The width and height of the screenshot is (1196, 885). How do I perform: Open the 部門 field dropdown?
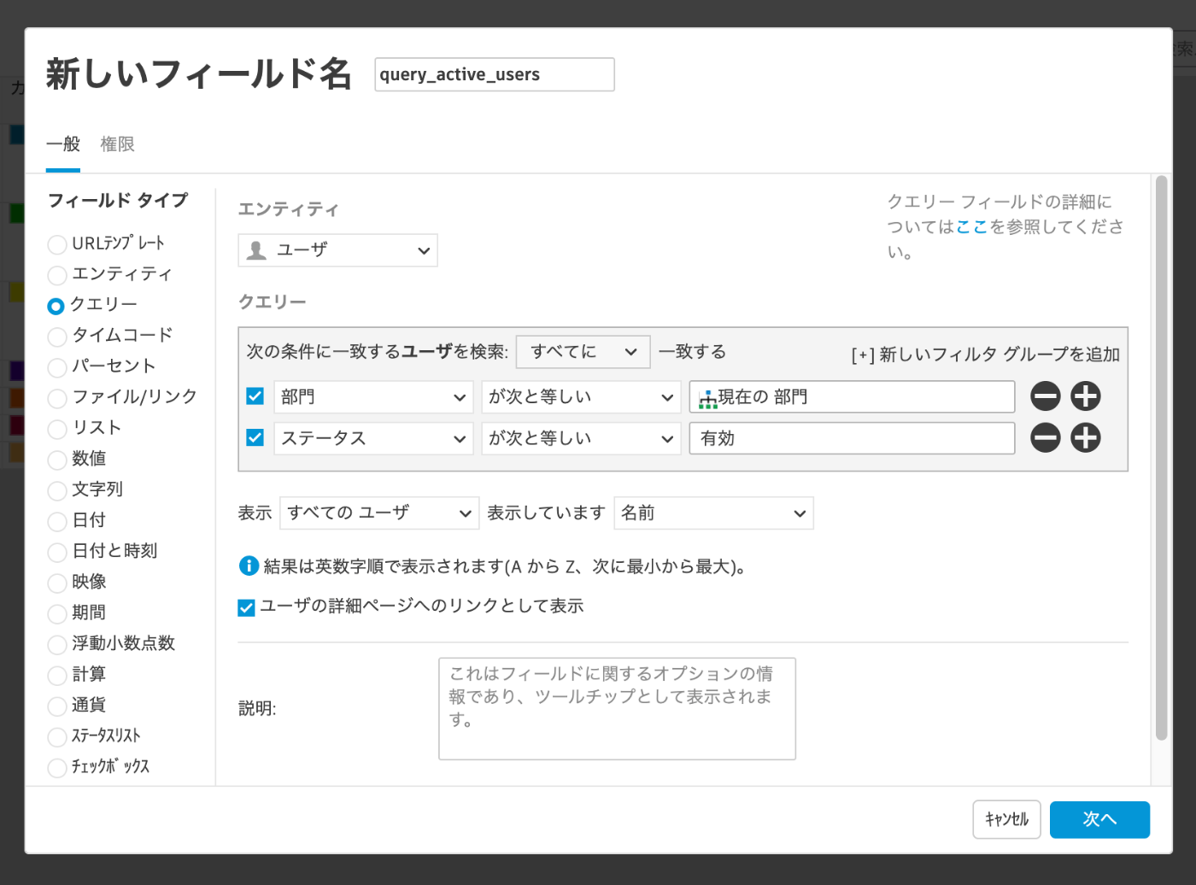point(373,396)
